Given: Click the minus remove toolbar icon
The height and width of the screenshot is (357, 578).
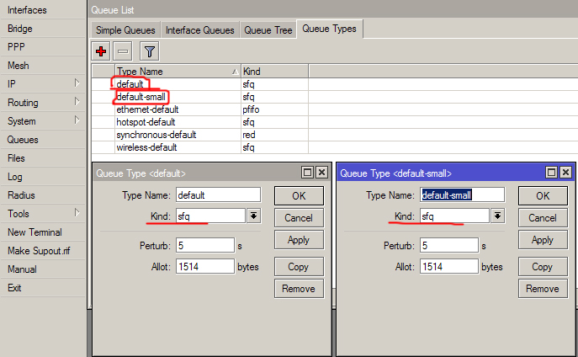Looking at the screenshot, I should pyautogui.click(x=123, y=51).
